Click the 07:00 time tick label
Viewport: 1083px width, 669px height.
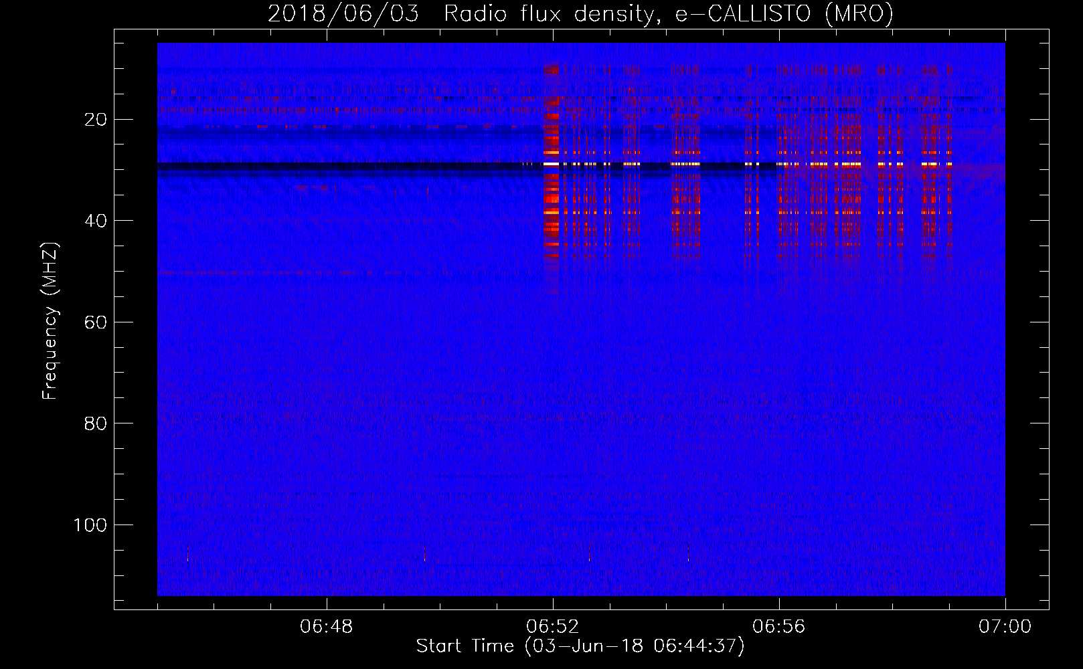pyautogui.click(x=1005, y=627)
